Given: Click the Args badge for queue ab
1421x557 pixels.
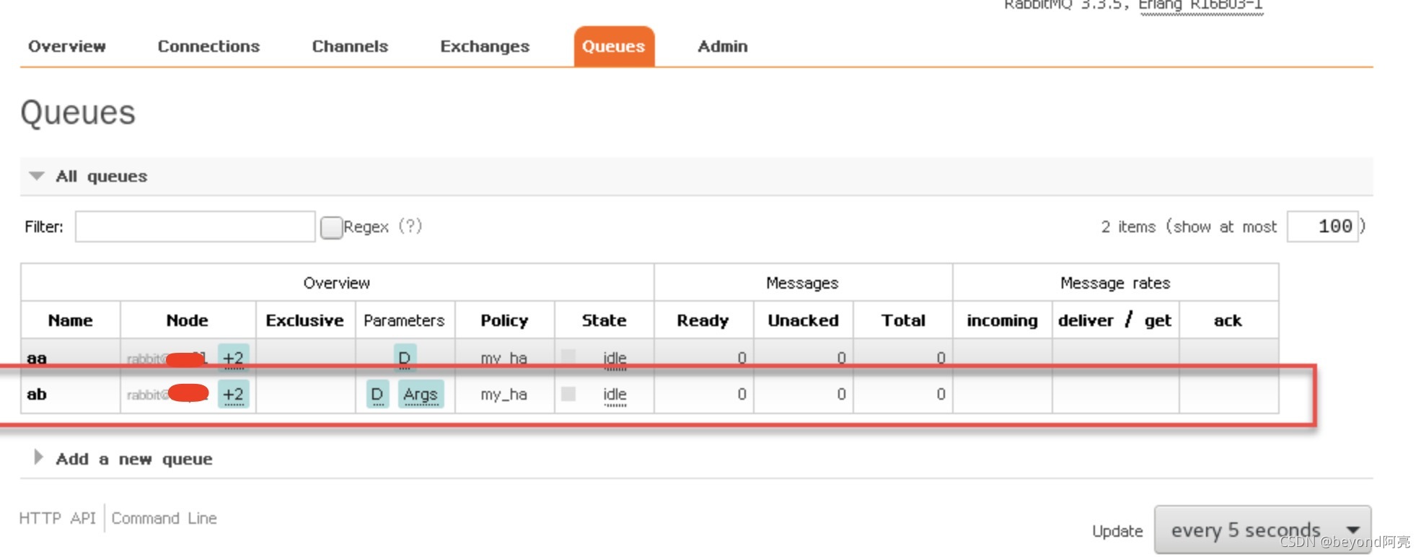Looking at the screenshot, I should [x=421, y=394].
